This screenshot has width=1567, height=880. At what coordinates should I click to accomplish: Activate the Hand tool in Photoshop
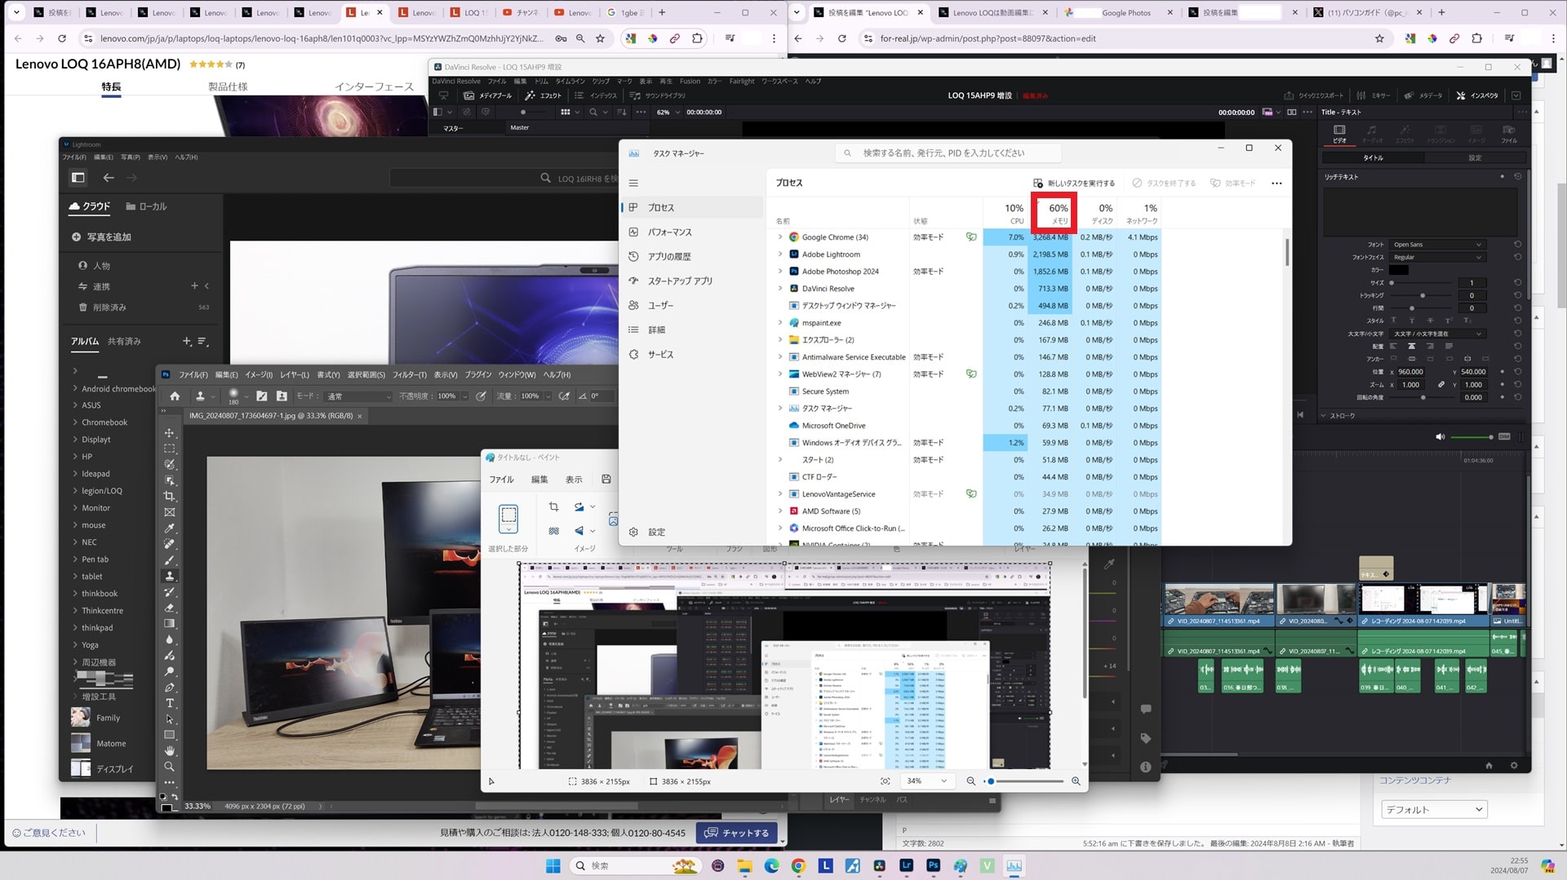click(x=170, y=750)
